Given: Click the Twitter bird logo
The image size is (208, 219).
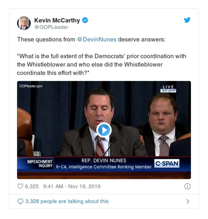Looking at the screenshot, I should point(187,20).
